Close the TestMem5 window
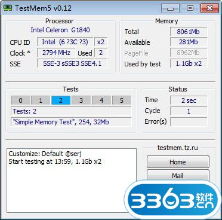The image size is (222, 220). (x=210, y=8)
